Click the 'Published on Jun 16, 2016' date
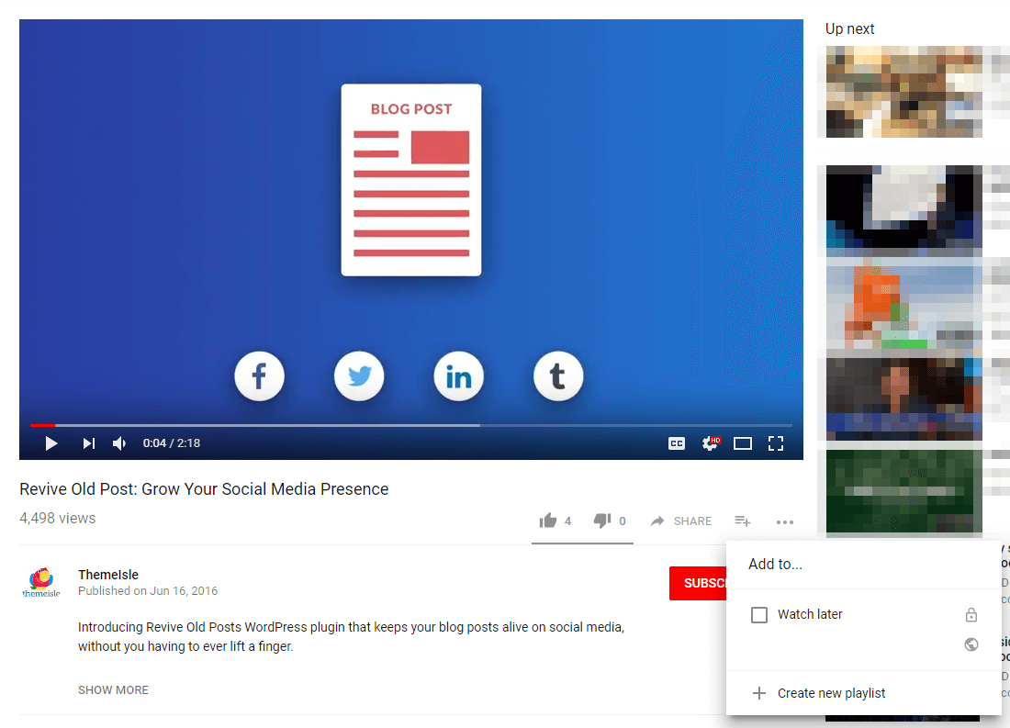This screenshot has height=728, width=1010. pyautogui.click(x=148, y=591)
